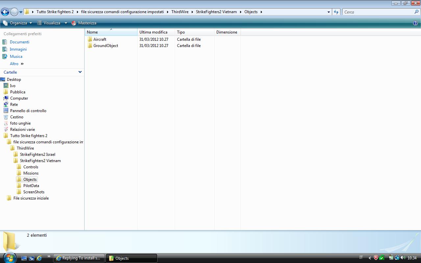The width and height of the screenshot is (421, 263).
Task: Select Objects folder in tree
Action: 30,179
